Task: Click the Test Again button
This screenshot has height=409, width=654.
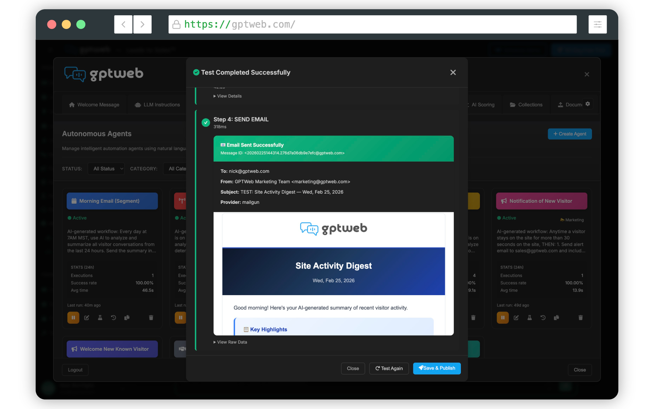Action: coord(389,368)
